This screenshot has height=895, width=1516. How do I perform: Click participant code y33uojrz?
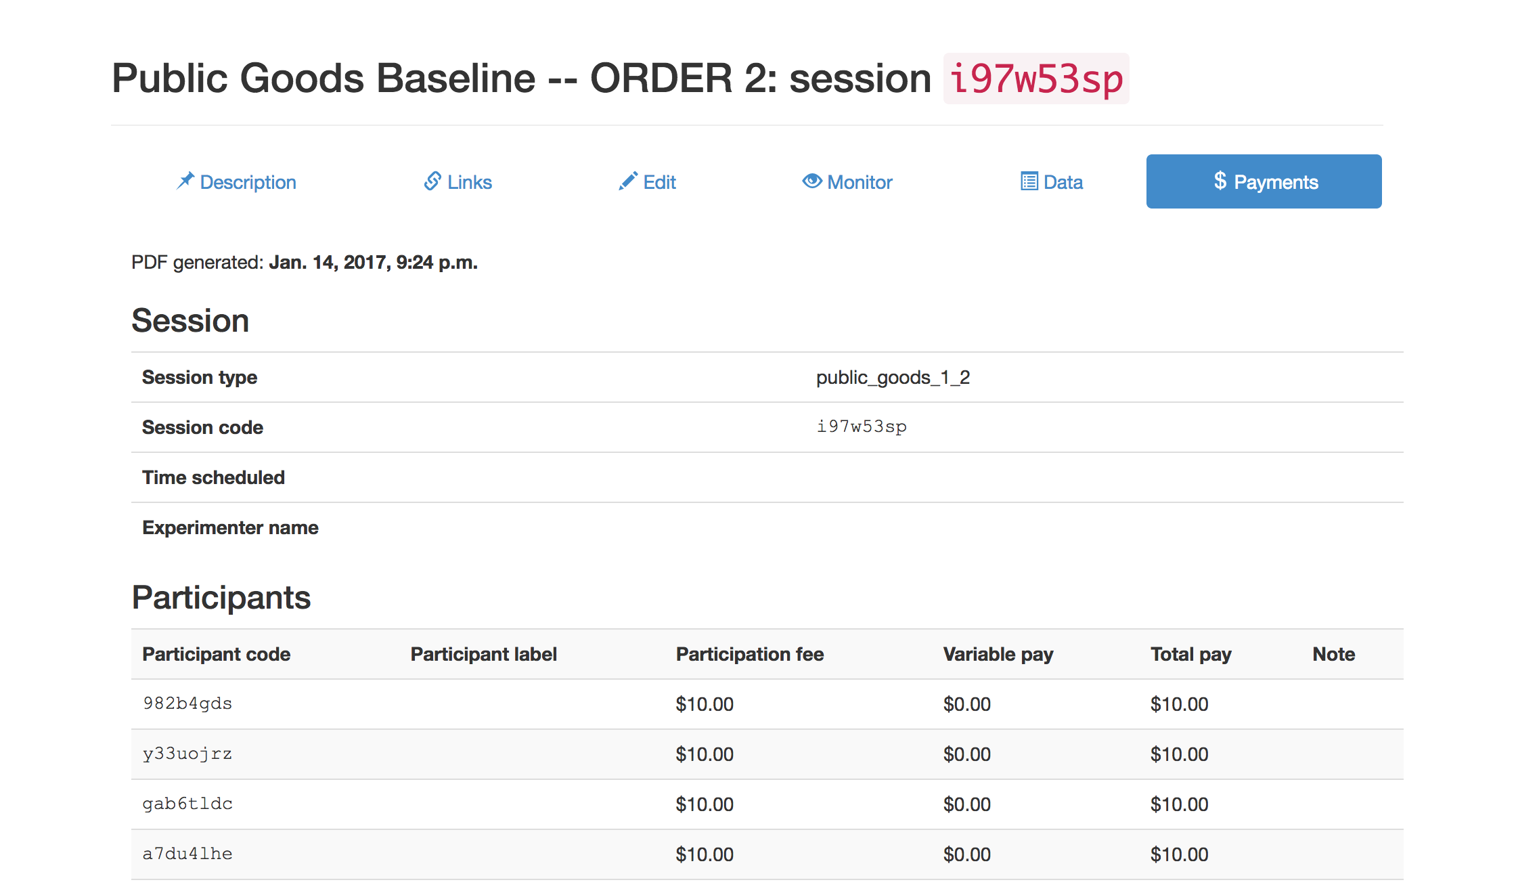coord(187,754)
